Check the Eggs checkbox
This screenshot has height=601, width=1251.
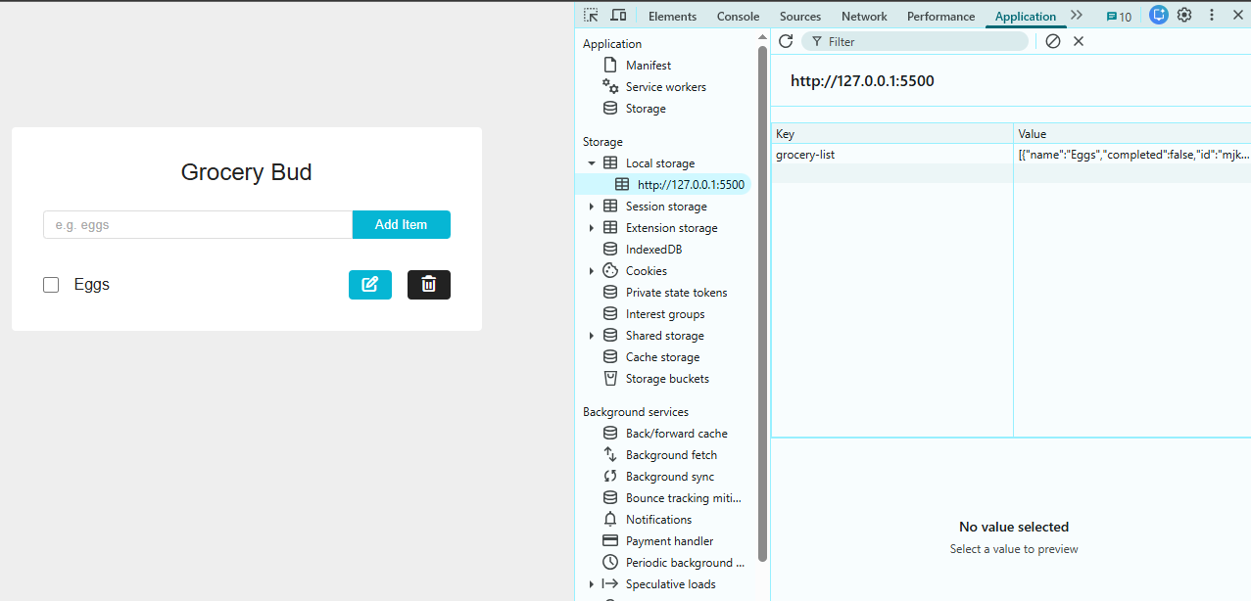[x=51, y=285]
